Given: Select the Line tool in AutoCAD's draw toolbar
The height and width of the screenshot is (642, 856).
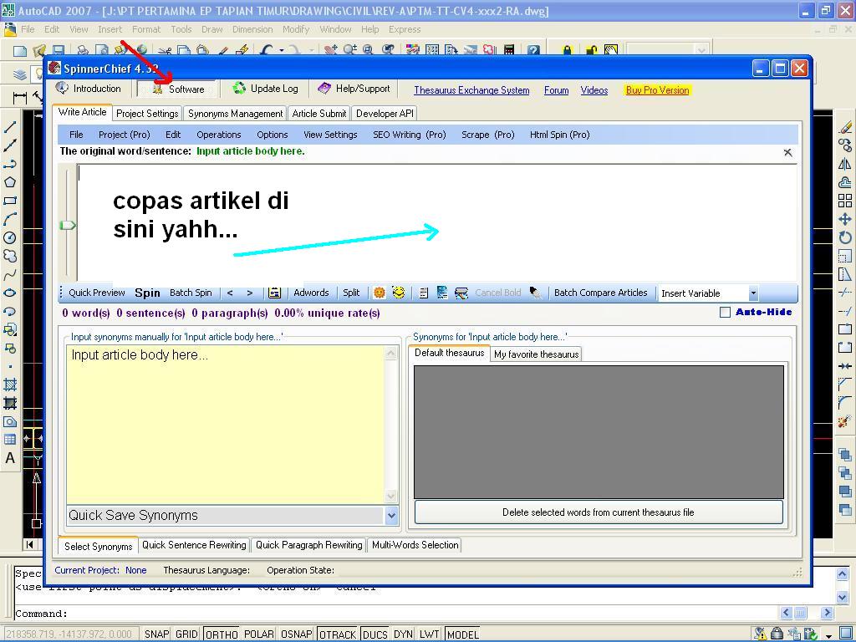Looking at the screenshot, I should (10, 127).
